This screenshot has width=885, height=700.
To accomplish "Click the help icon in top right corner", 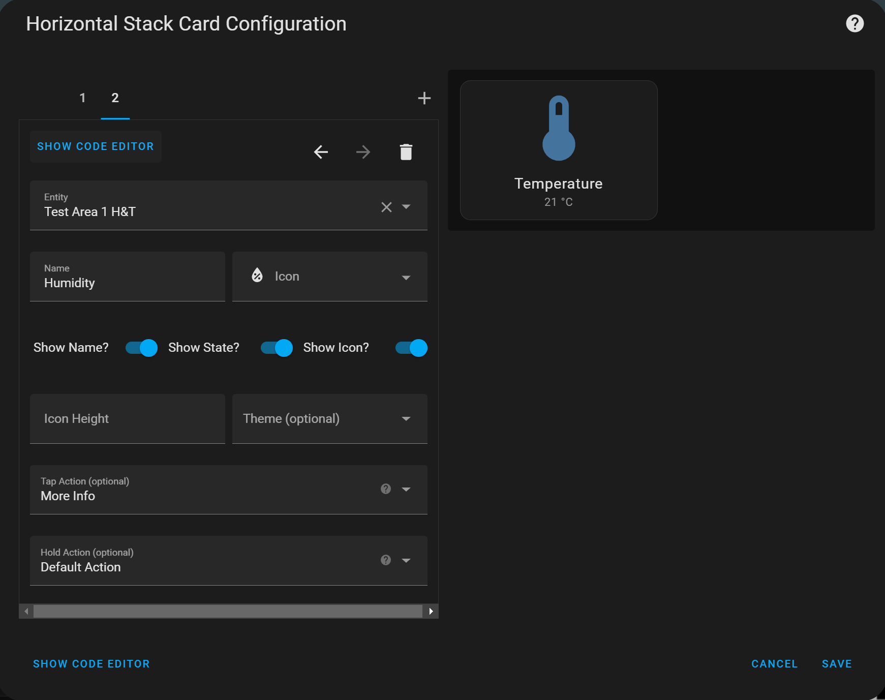I will (855, 23).
